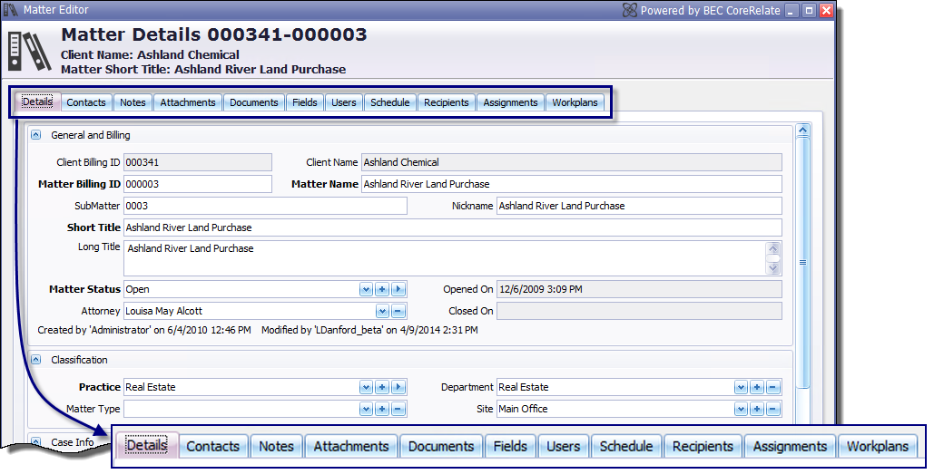Select the Details tab
Viewport: 934px width, 474px height.
point(37,102)
